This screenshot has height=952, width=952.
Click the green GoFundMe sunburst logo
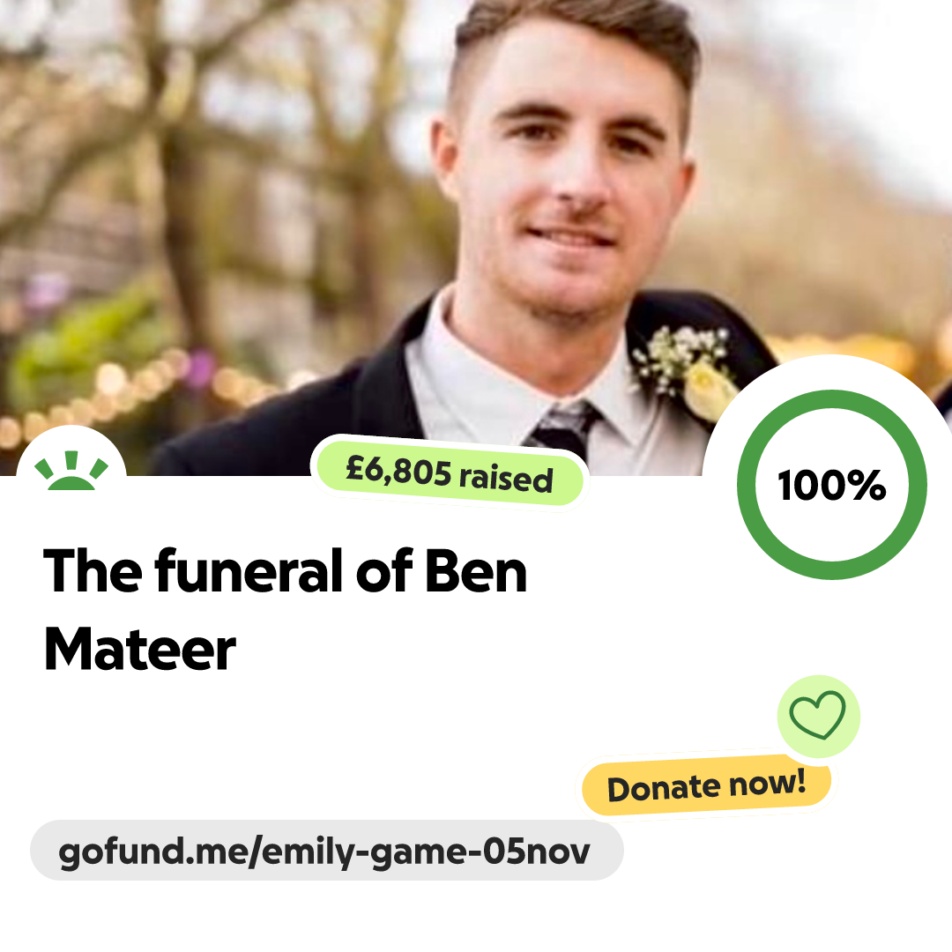point(71,471)
